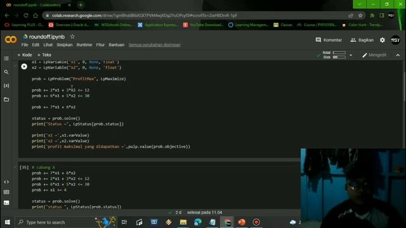
Task: Click the browser back arrow
Action: click(x=7, y=15)
